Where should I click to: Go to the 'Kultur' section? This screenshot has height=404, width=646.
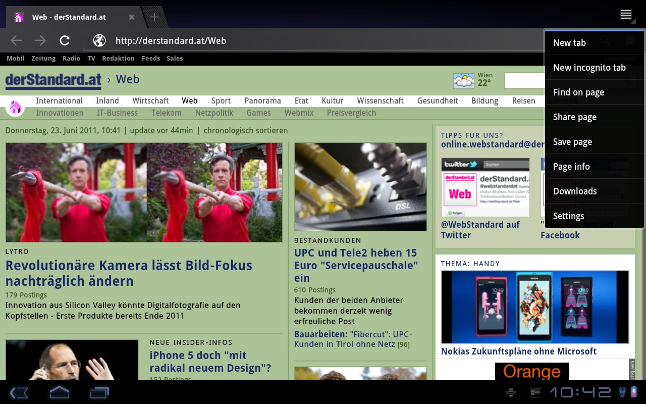coord(333,101)
